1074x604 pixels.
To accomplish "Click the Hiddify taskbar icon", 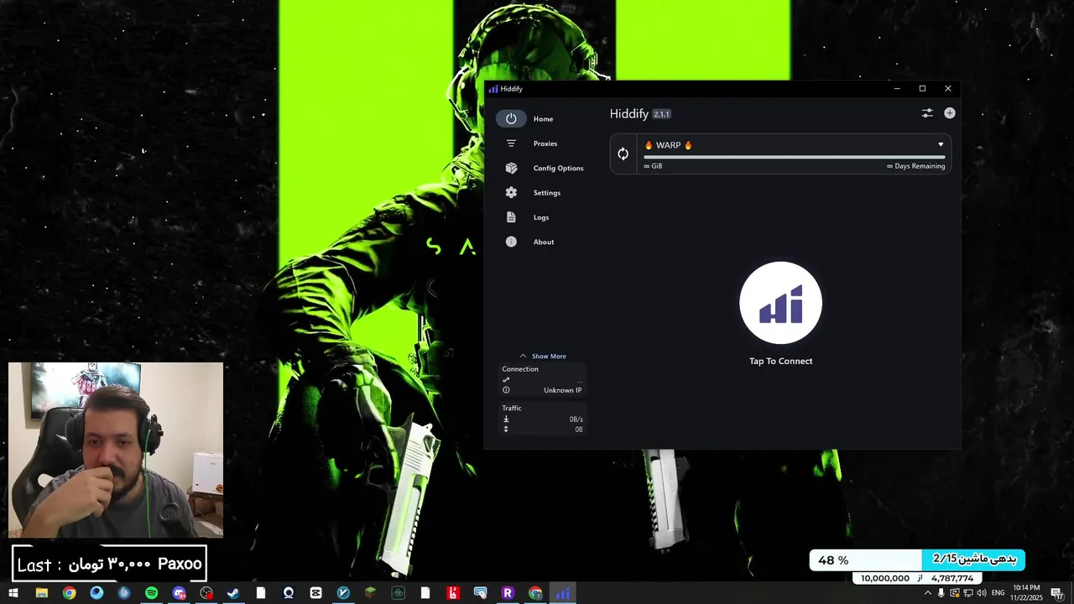I will click(562, 593).
